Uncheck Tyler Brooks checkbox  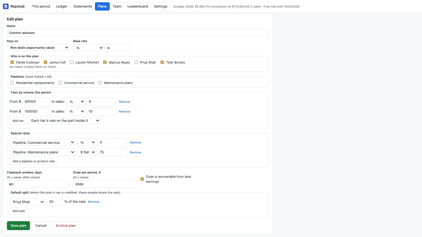point(162,62)
